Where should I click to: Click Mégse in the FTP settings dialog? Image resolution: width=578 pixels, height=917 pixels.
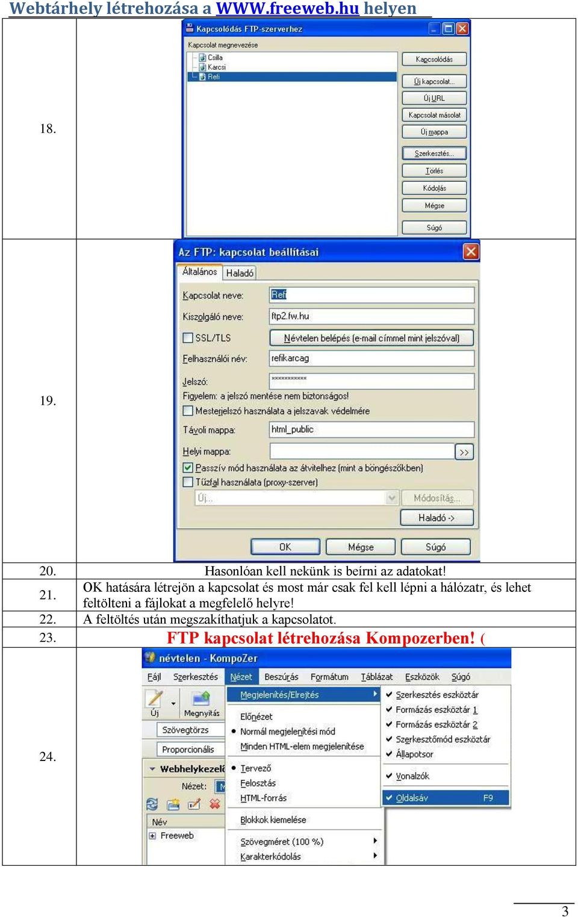[x=361, y=547]
